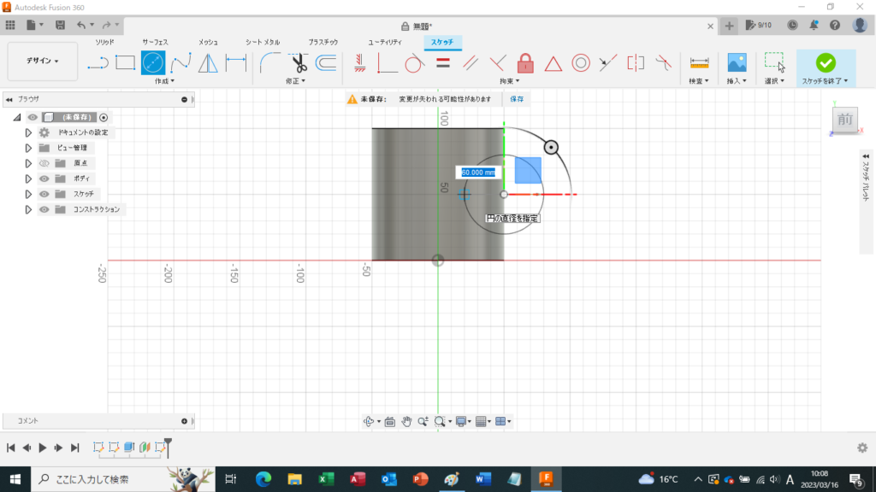876x492 pixels.
Task: Apply the Midpoint triangle constraint
Action: (x=553, y=63)
